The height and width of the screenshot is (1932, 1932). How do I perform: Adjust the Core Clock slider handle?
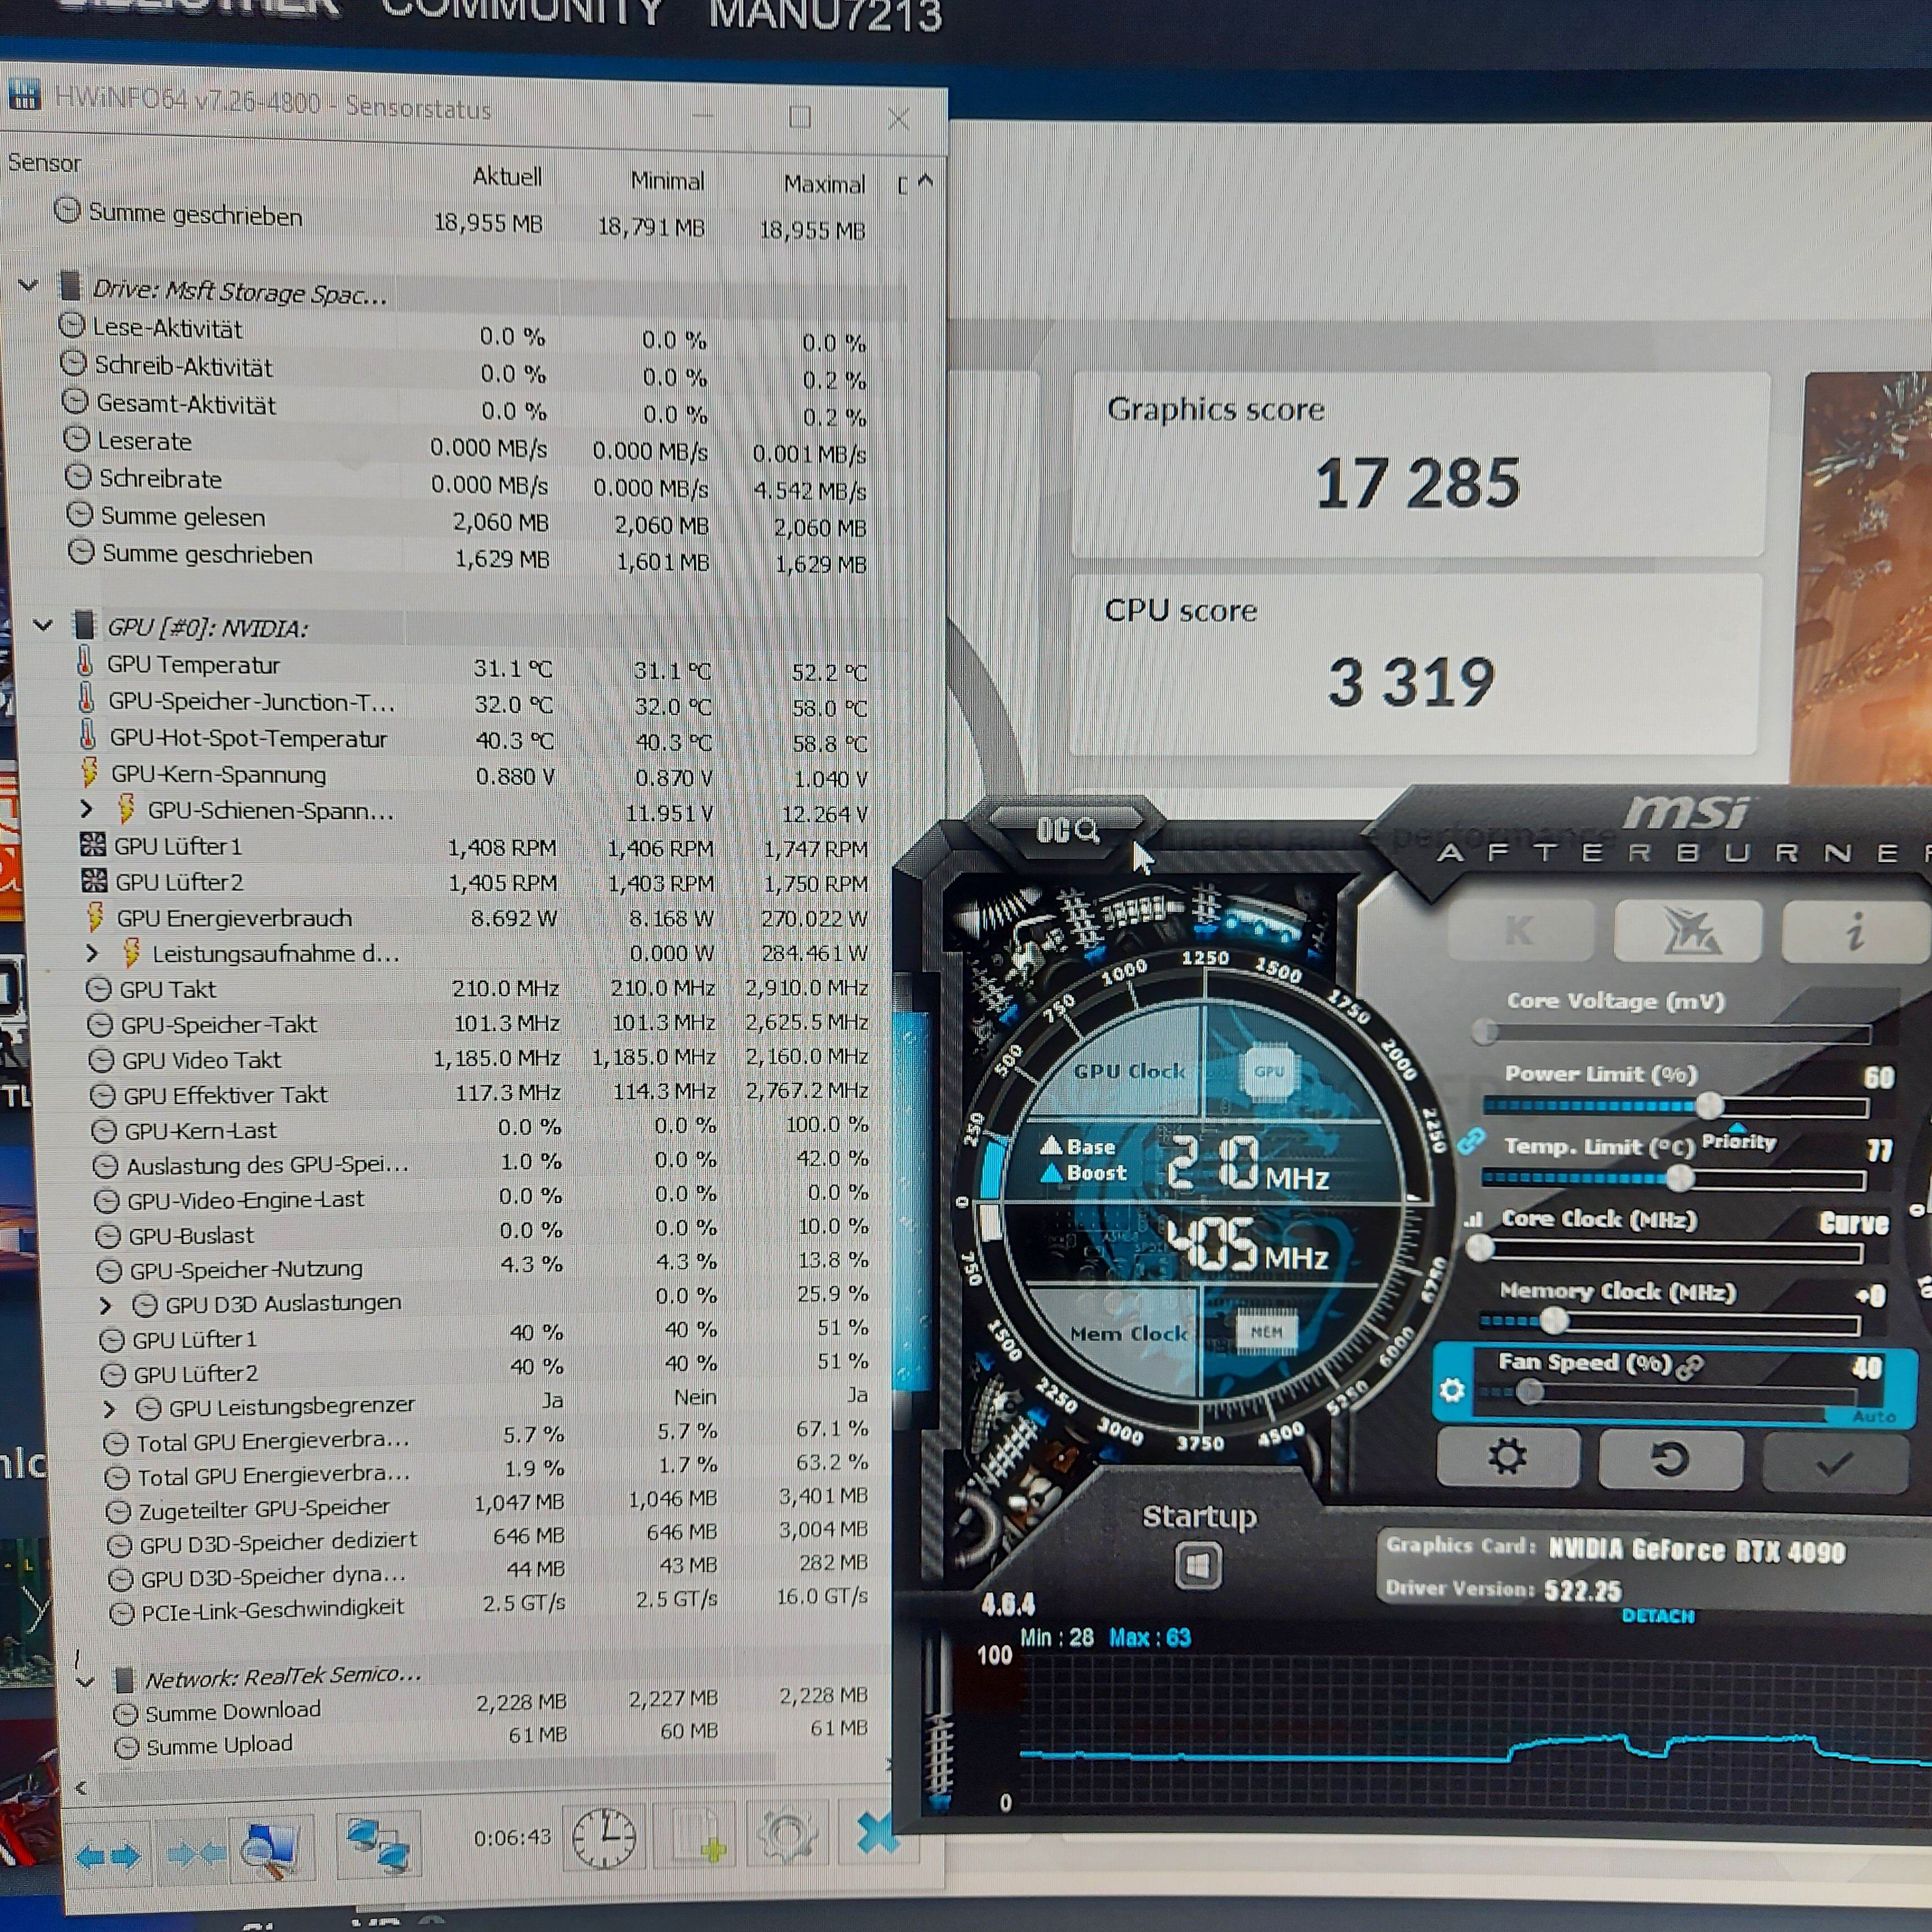(1480, 1248)
